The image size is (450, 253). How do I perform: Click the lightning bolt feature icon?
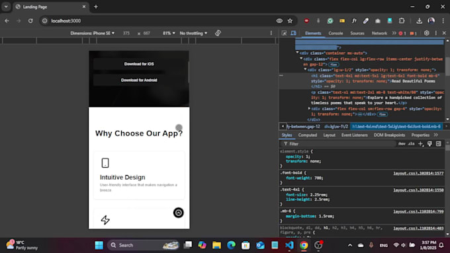point(105,220)
